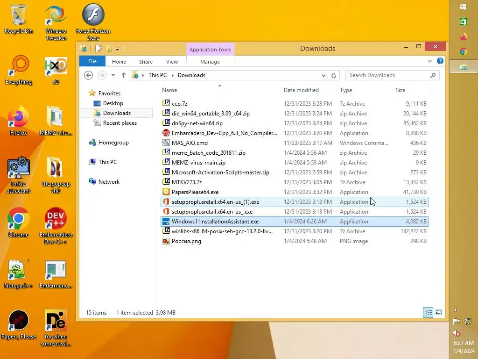Open the Recycle Bin desktop icon
Image resolution: width=478 pixels, height=359 pixels.
(x=18, y=19)
